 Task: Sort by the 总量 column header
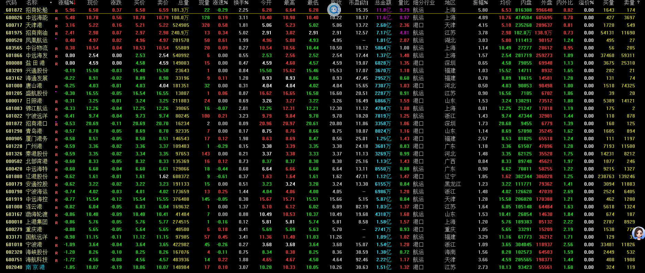[183, 3]
